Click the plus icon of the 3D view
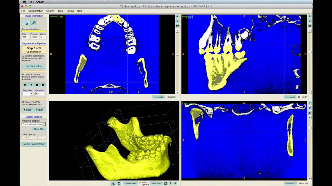 click(x=175, y=183)
